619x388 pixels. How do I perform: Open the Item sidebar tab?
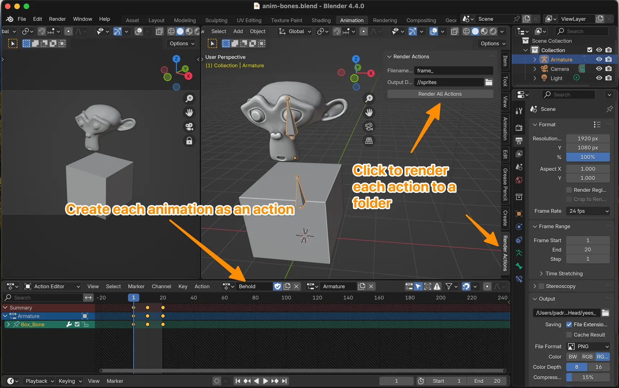(x=505, y=61)
